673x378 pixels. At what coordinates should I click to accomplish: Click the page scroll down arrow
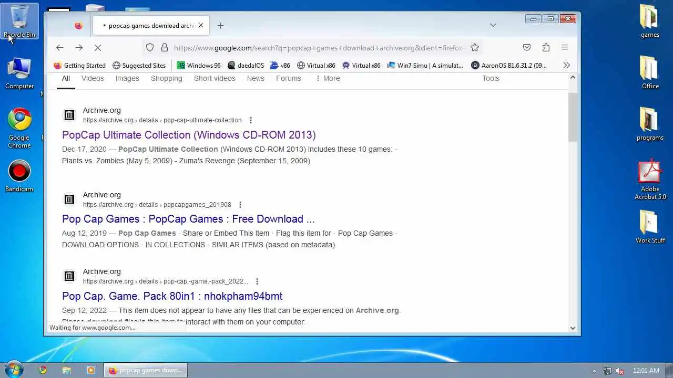click(573, 328)
